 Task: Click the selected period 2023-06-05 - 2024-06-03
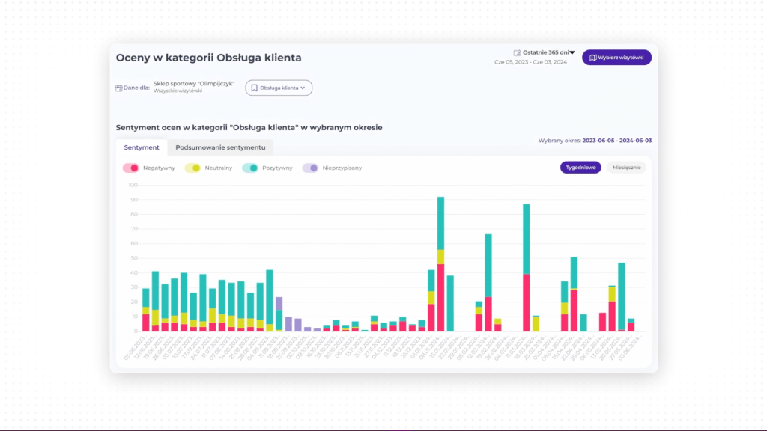(616, 140)
